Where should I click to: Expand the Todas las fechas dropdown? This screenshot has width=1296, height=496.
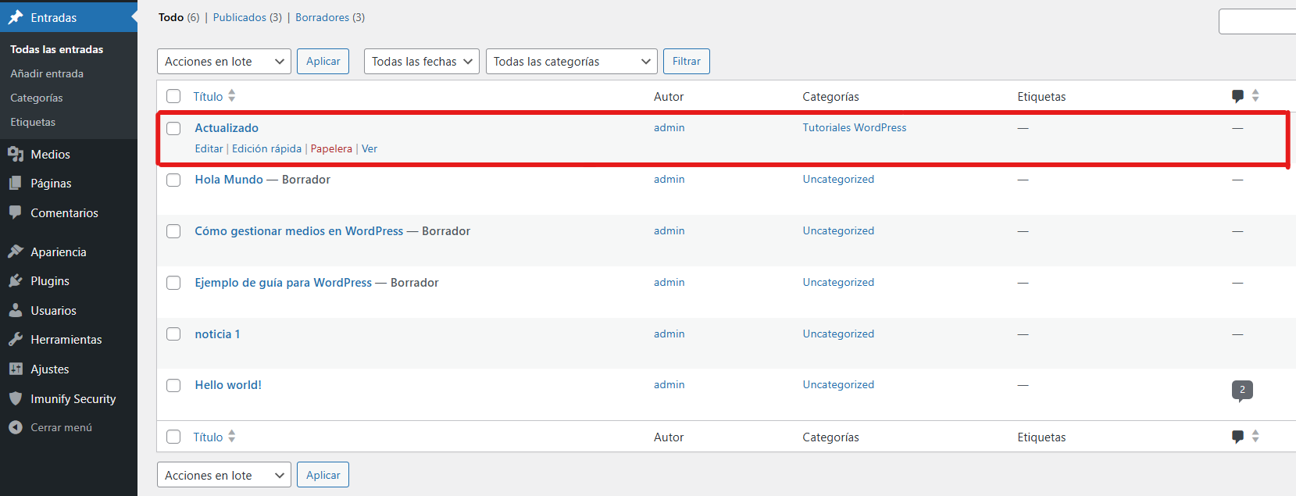click(422, 62)
